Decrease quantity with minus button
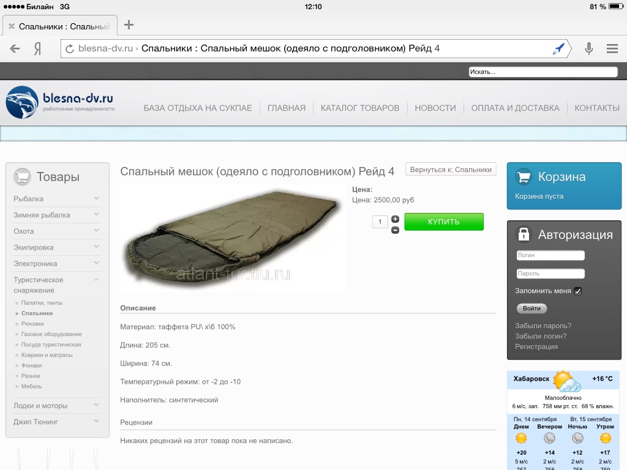Screen dimensions: 627x470 tap(395, 229)
